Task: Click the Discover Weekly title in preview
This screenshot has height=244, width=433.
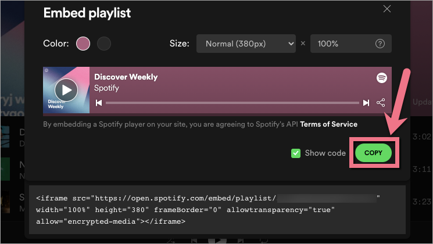Action: pos(126,77)
